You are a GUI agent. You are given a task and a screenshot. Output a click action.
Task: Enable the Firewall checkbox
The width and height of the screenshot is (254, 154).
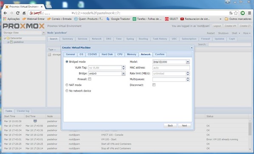(x=90, y=79)
